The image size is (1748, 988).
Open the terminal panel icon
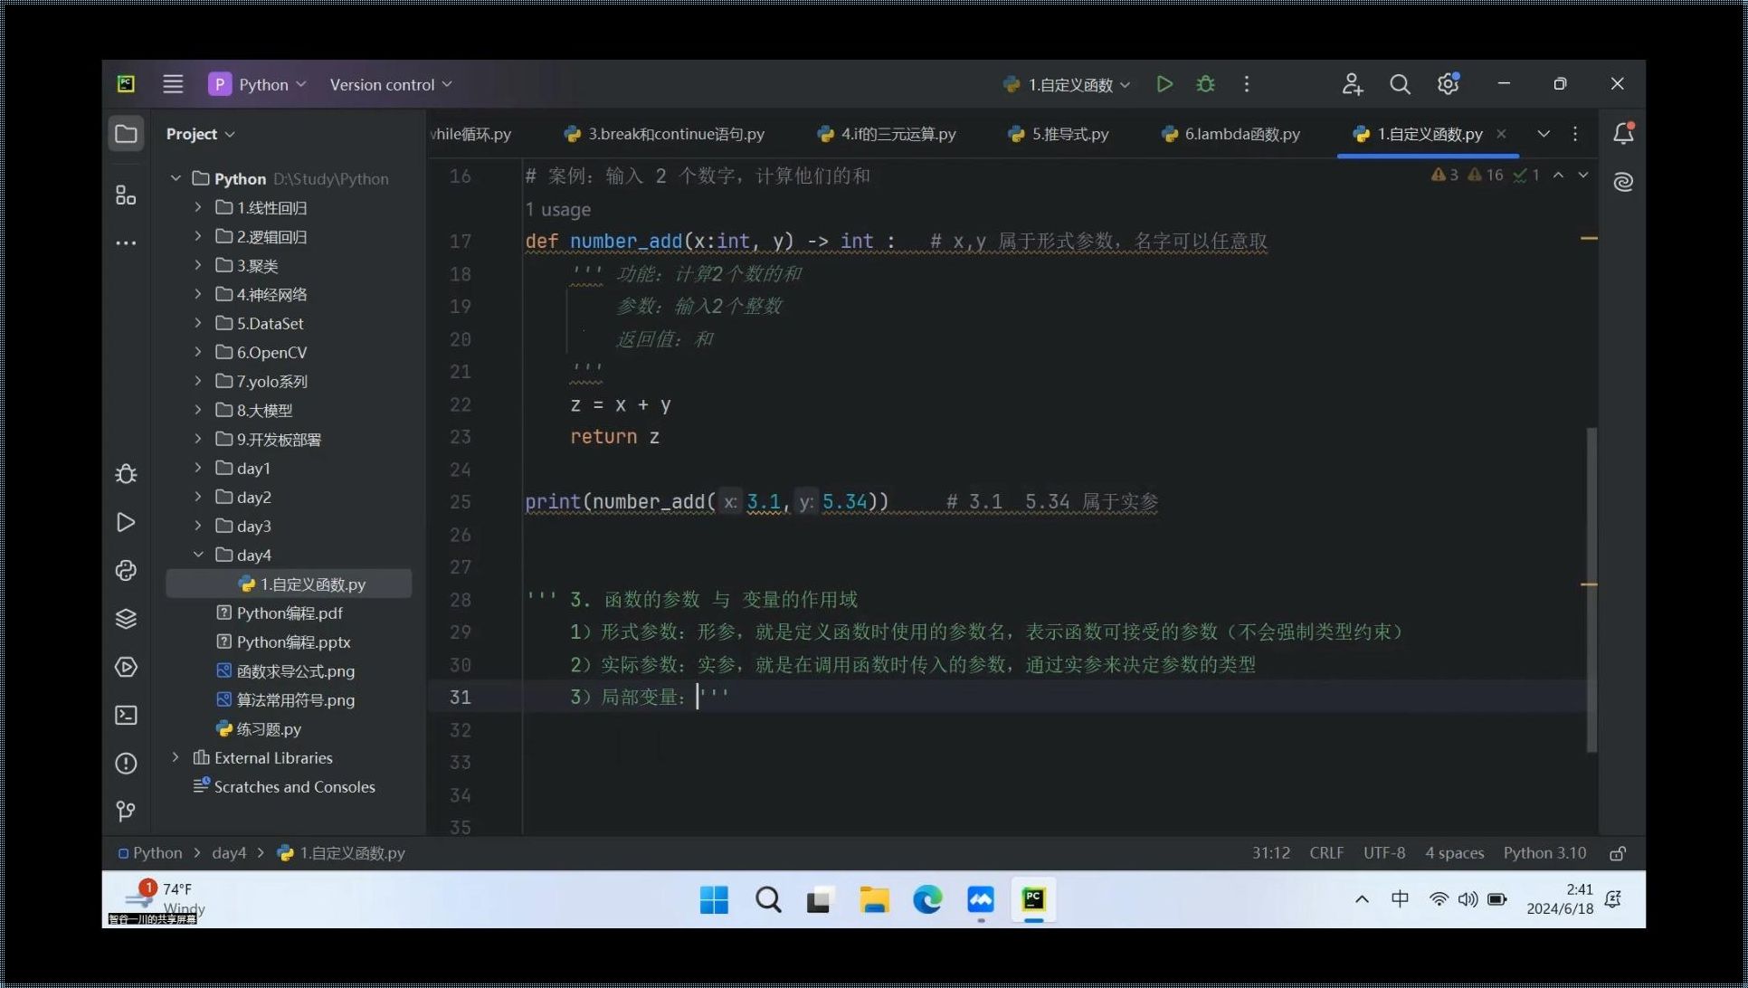[x=126, y=716]
